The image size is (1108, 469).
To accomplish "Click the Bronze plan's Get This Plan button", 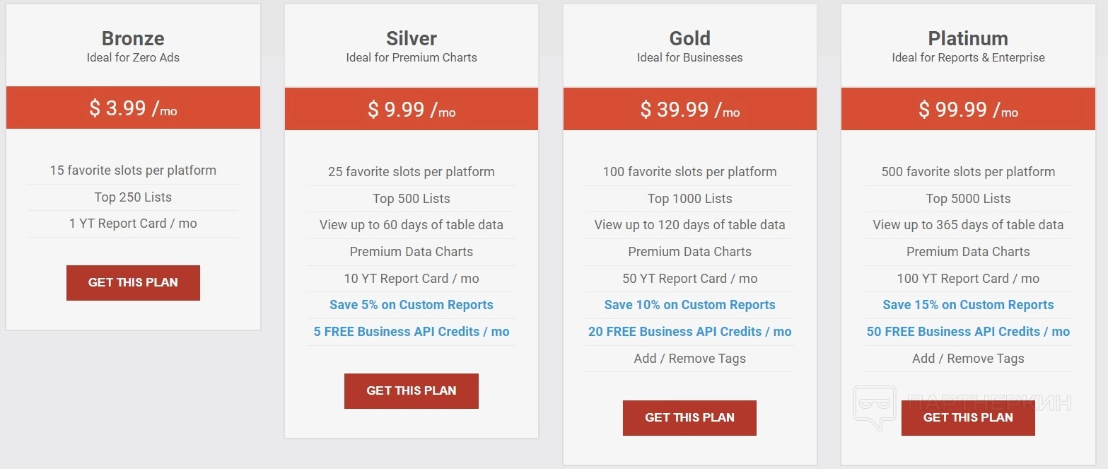I will click(x=133, y=282).
